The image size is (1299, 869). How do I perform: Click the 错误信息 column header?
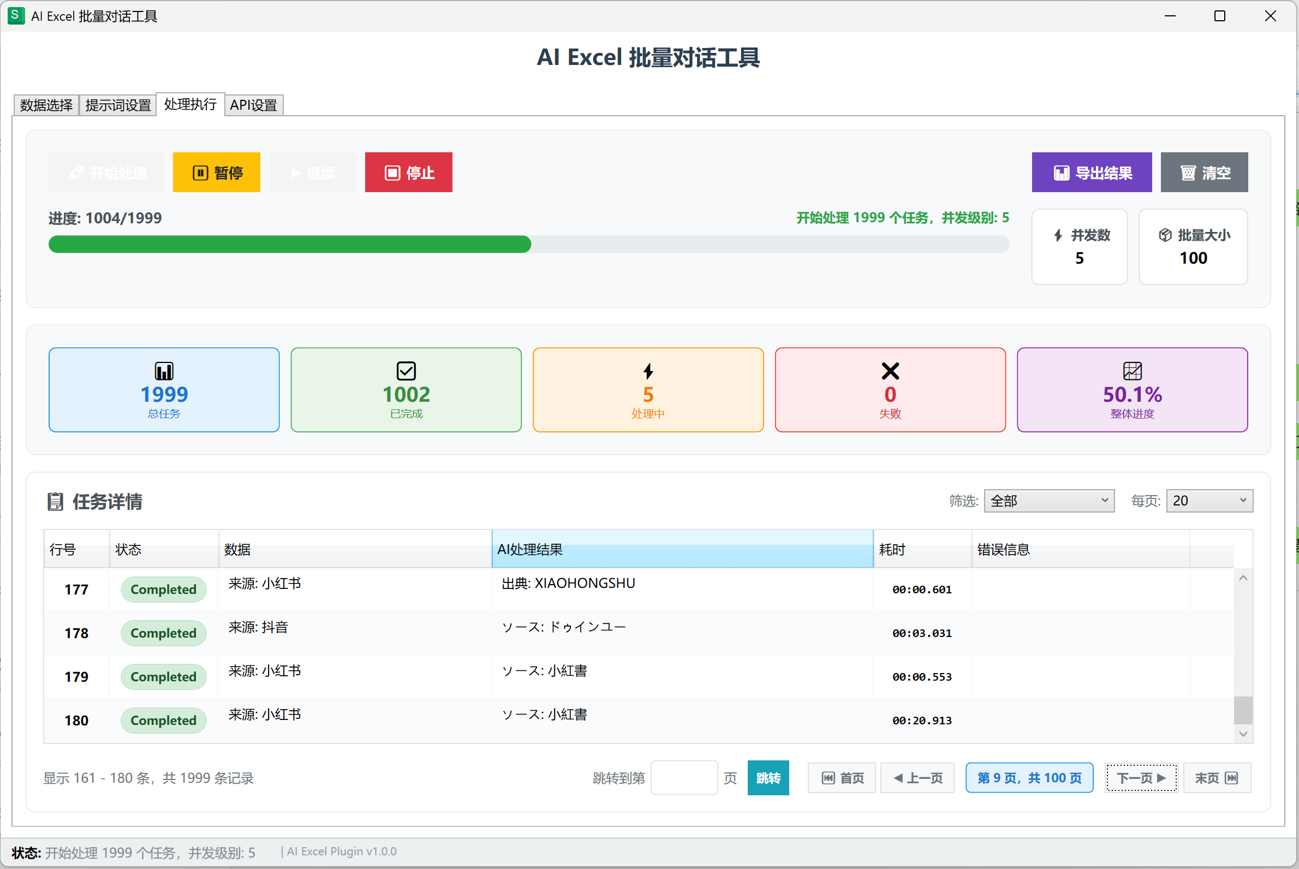pyautogui.click(x=1080, y=549)
